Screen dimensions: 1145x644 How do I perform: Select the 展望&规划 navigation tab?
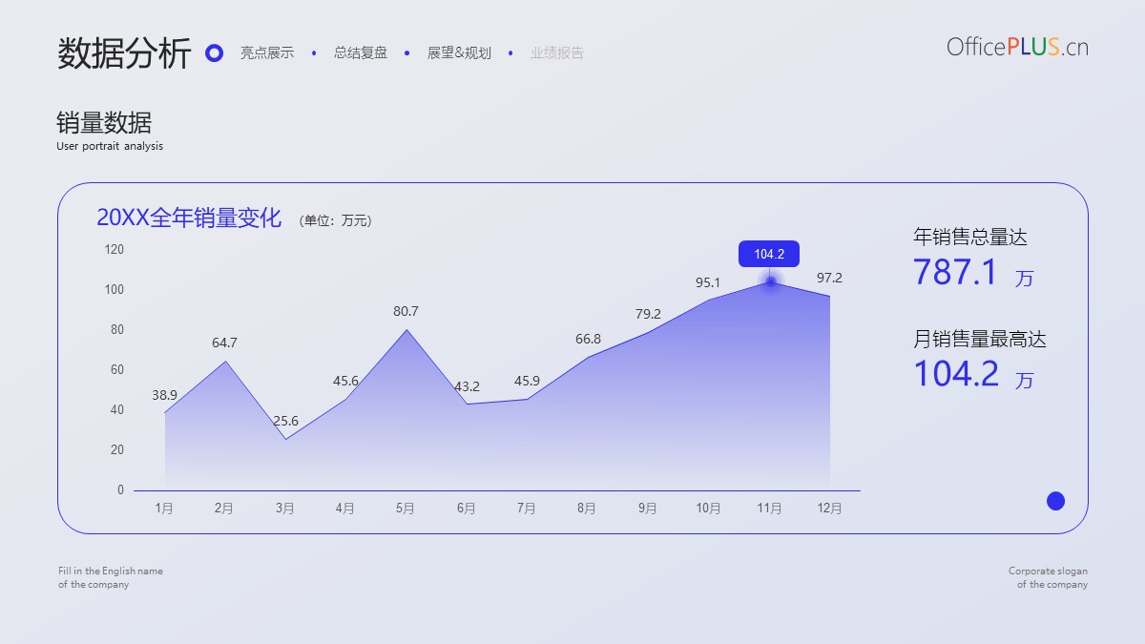459,53
